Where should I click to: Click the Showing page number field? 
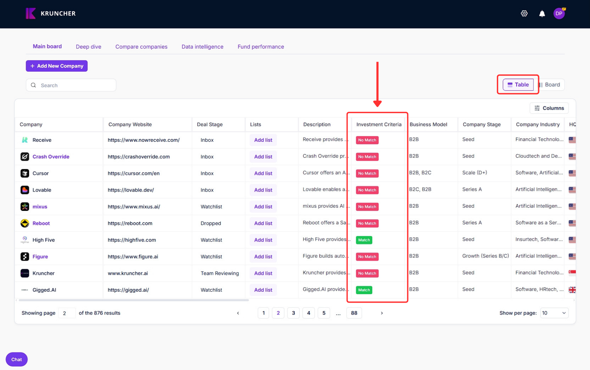67,313
